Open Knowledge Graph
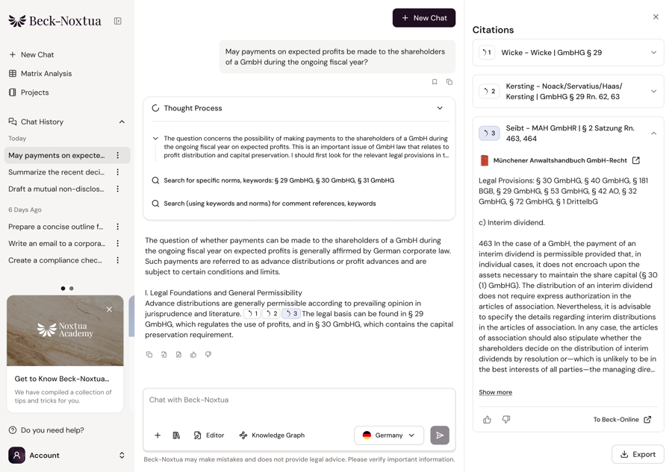Viewport: 672px width, 472px height. (272, 435)
